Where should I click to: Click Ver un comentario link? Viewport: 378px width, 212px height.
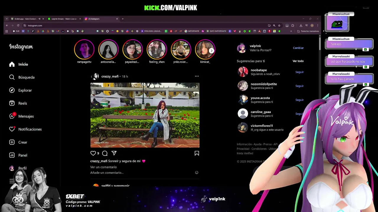click(103, 167)
